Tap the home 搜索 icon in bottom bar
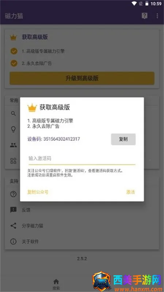The width and height of the screenshot is (164, 292). coord(56,281)
